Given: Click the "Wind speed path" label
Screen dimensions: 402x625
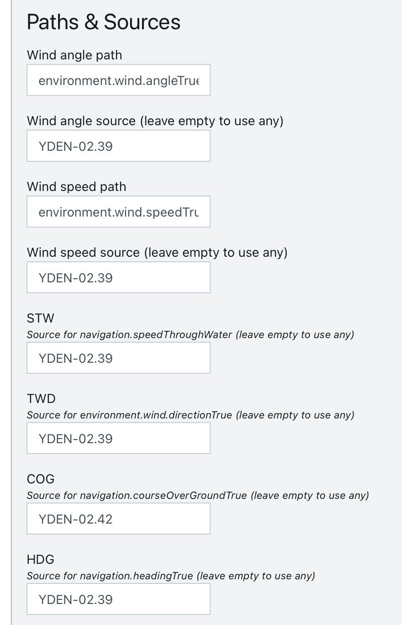Looking at the screenshot, I should pos(76,187).
